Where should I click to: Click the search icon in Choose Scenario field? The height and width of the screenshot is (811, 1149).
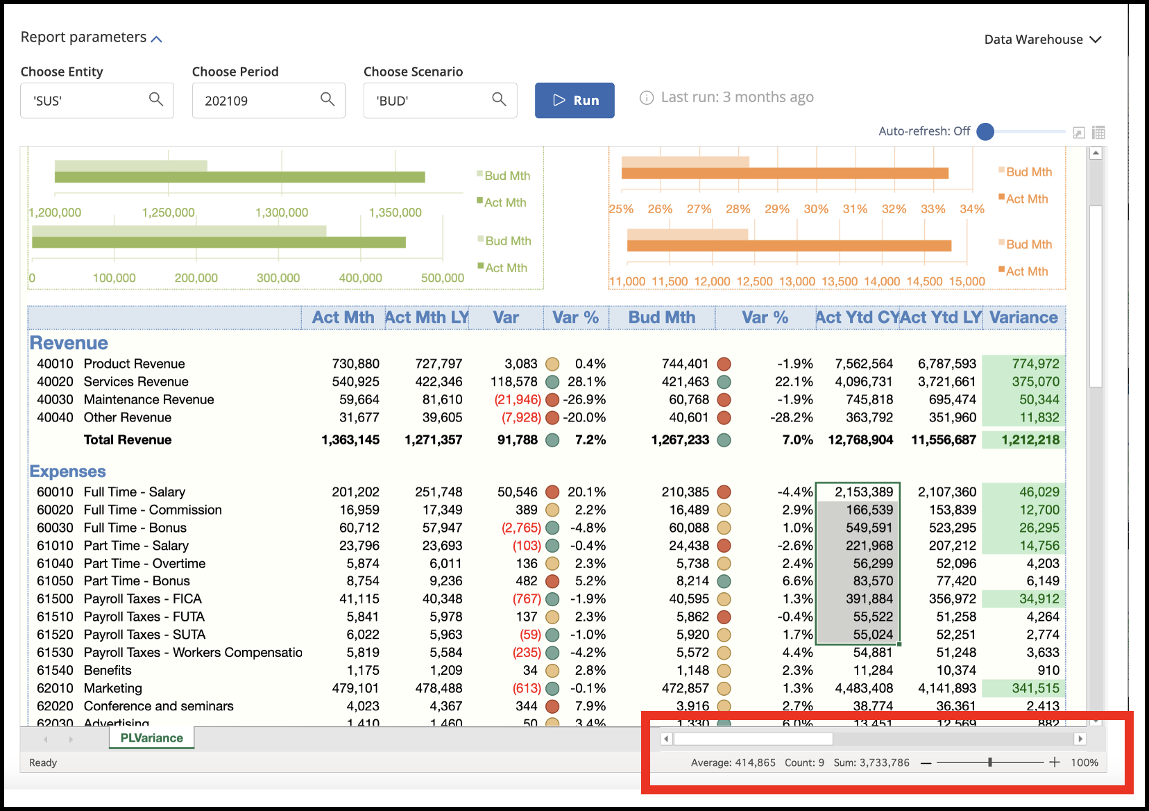pyautogui.click(x=499, y=100)
